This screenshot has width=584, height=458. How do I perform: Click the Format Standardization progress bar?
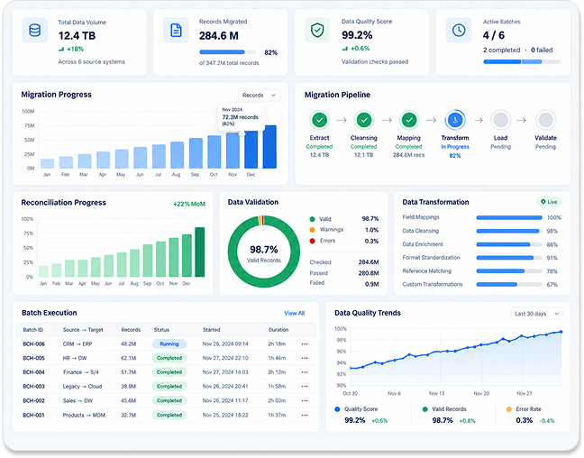509,258
